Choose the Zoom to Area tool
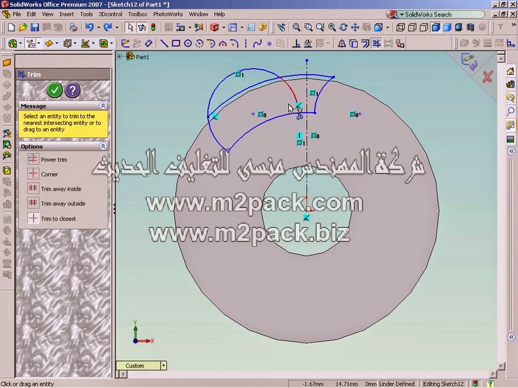This screenshot has width=518, height=388. point(308,27)
